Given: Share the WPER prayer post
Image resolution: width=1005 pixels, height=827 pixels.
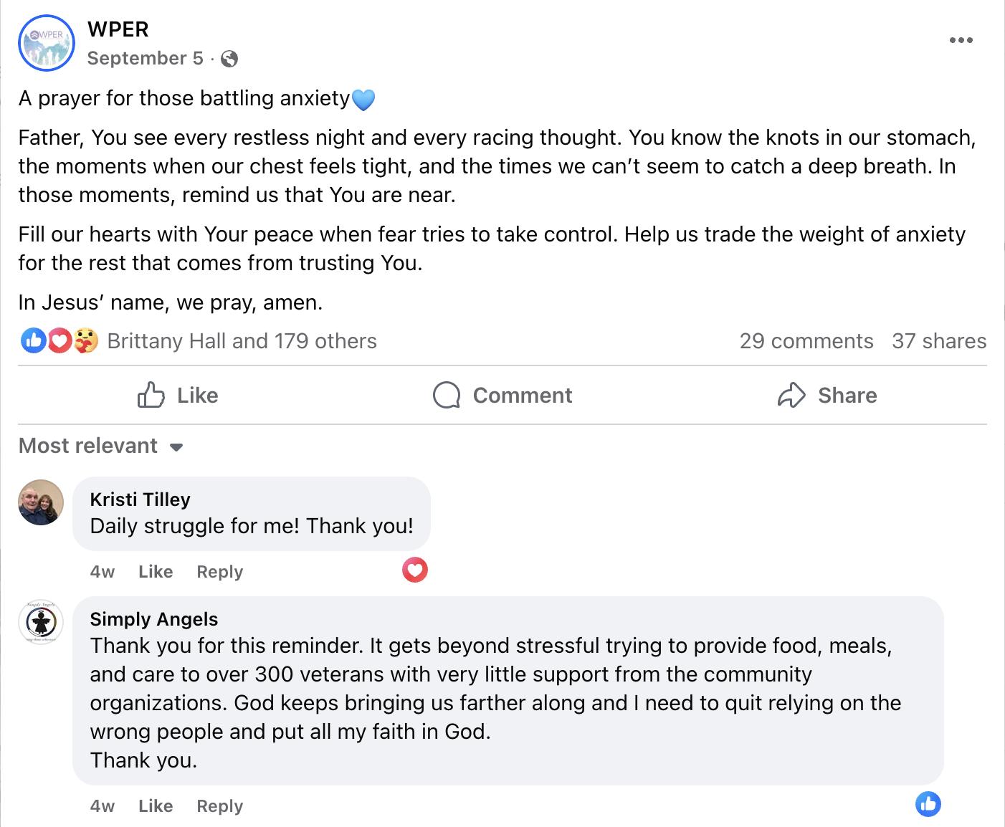Looking at the screenshot, I should tap(827, 396).
